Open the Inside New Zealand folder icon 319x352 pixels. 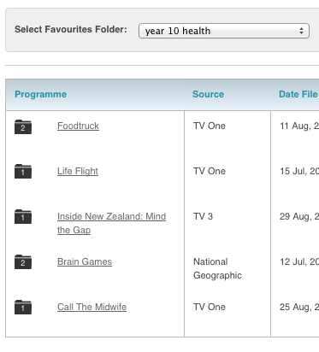pyautogui.click(x=23, y=216)
